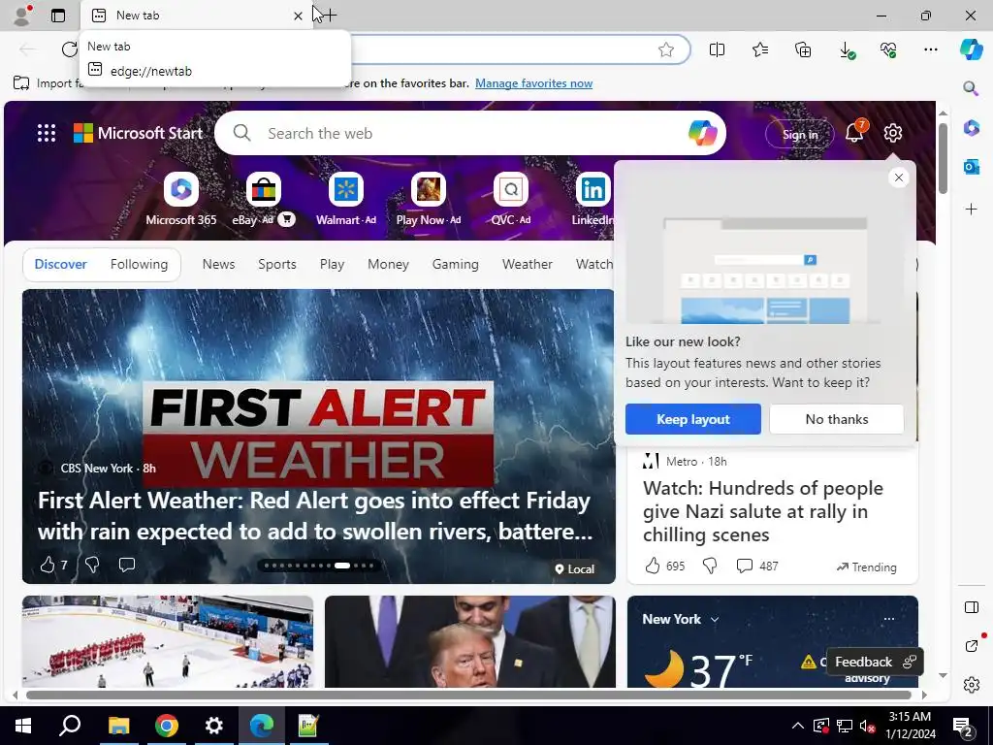Click the Search the web field
The height and width of the screenshot is (745, 993).
470,133
